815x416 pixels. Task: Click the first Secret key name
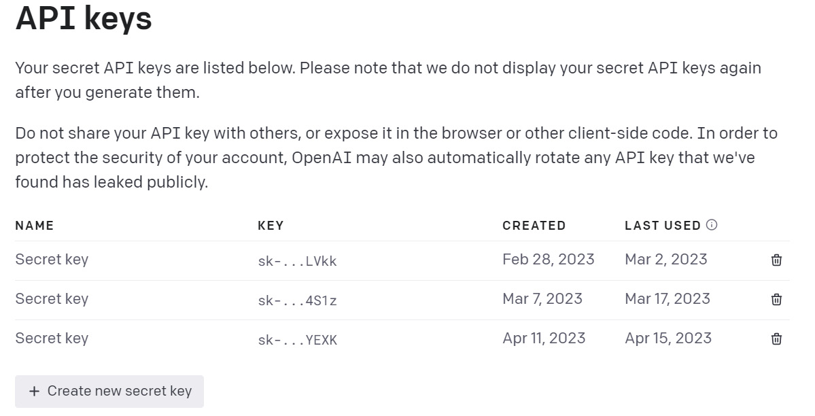[x=52, y=260]
